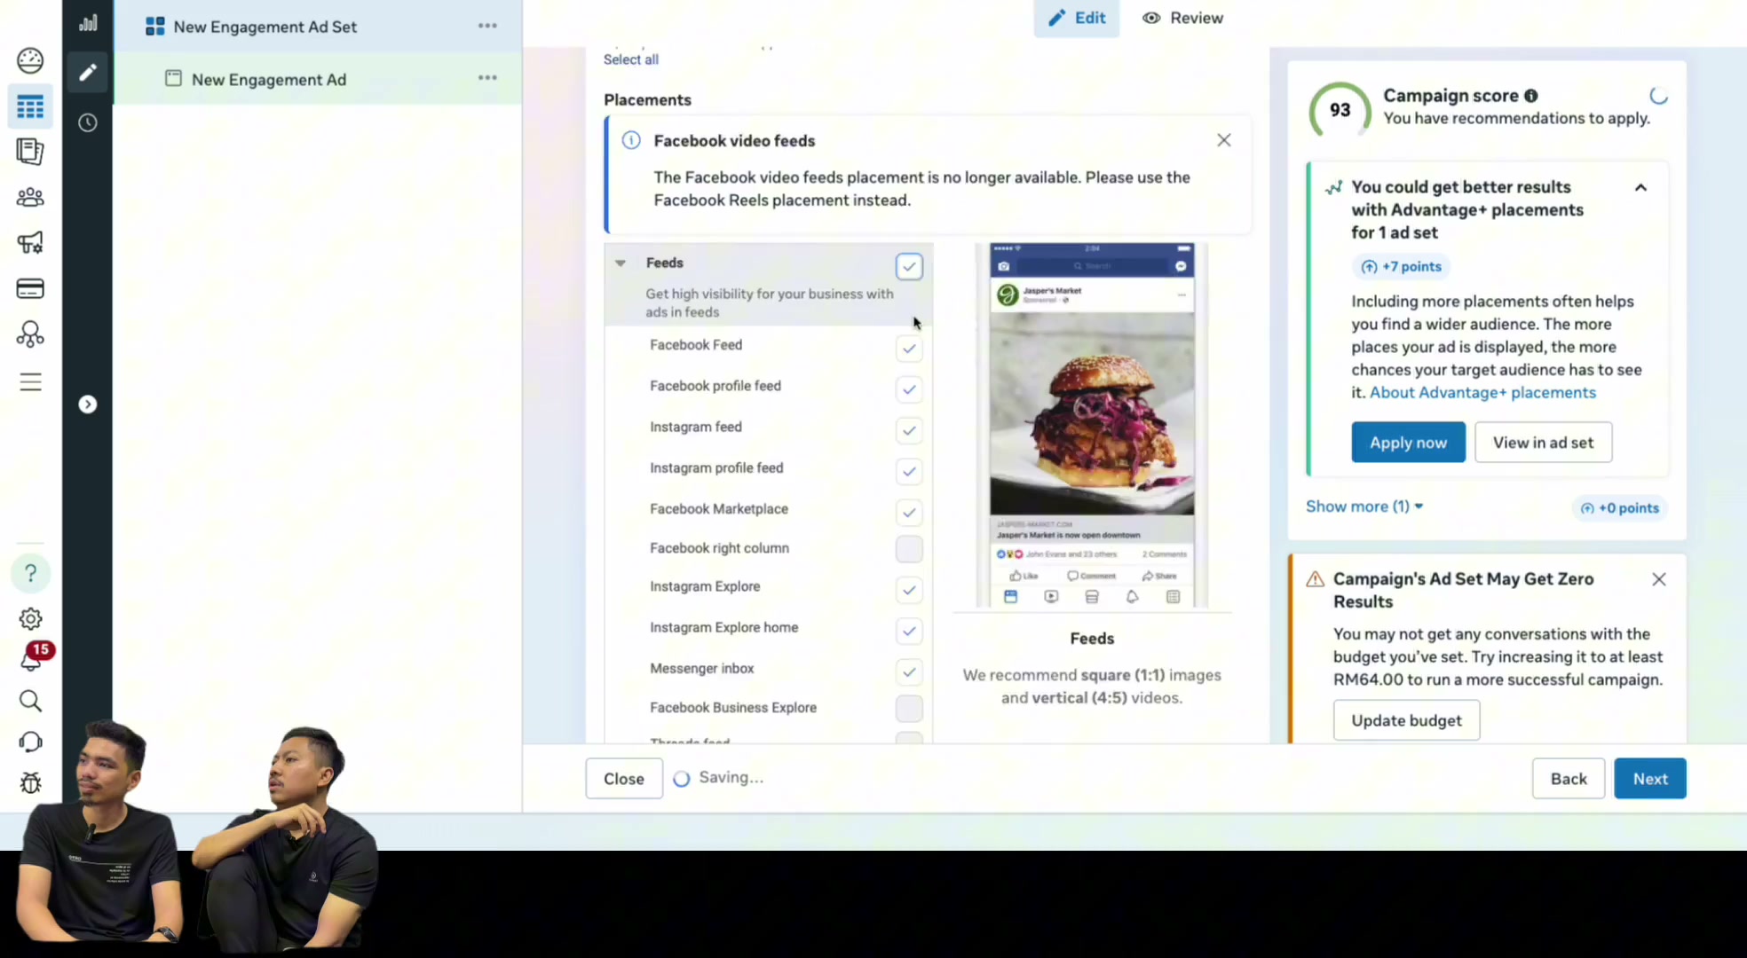Enable the Facebook right column checkbox
The image size is (1747, 958).
tap(909, 549)
